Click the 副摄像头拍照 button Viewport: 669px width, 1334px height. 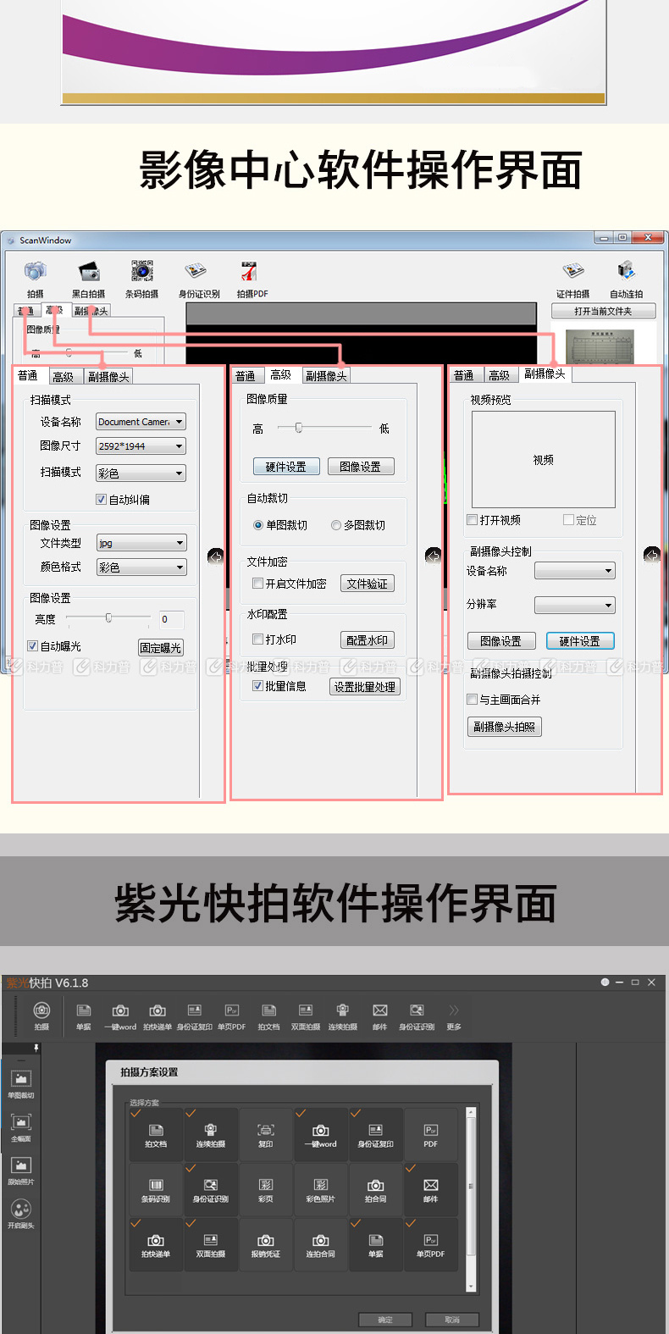(x=504, y=727)
